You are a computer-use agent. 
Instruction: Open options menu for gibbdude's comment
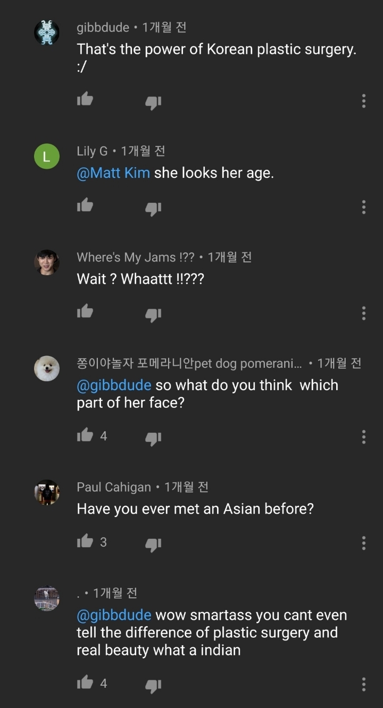364,101
